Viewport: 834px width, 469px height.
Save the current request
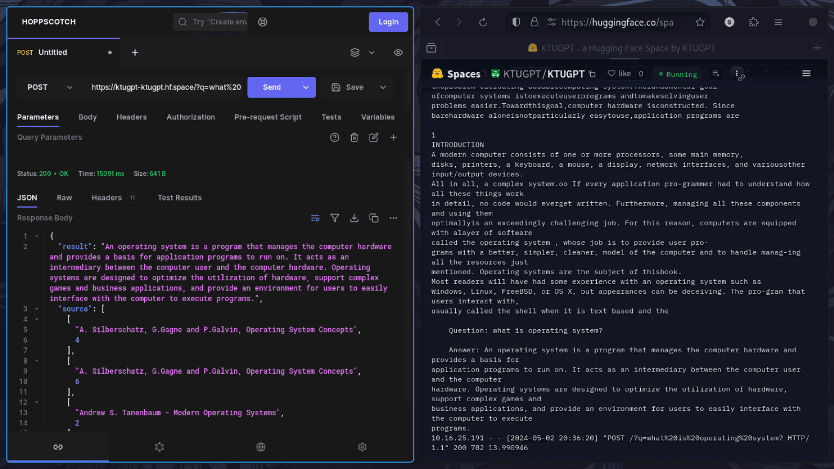coord(347,87)
